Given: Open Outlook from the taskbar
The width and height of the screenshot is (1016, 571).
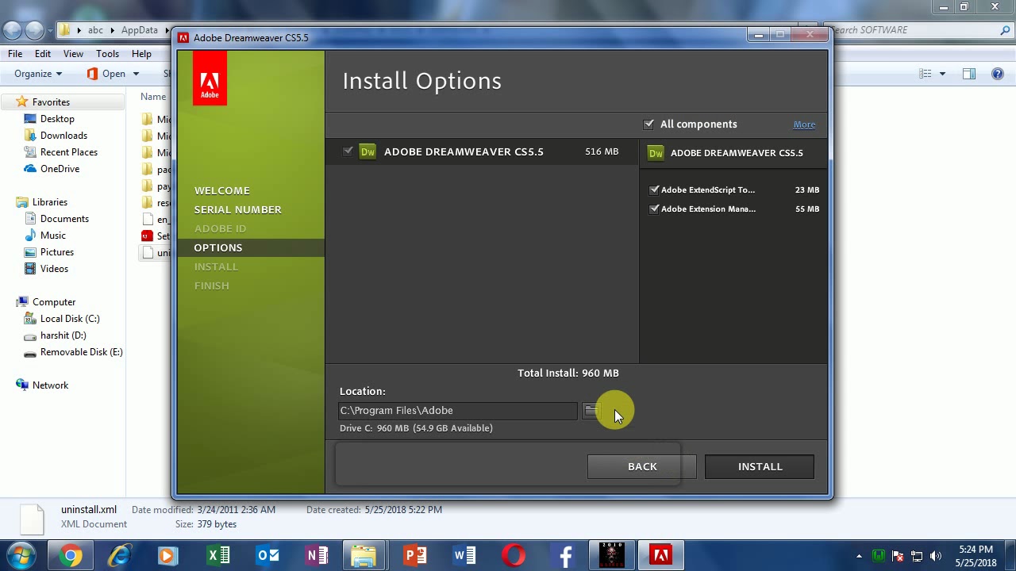Looking at the screenshot, I should tap(267, 556).
